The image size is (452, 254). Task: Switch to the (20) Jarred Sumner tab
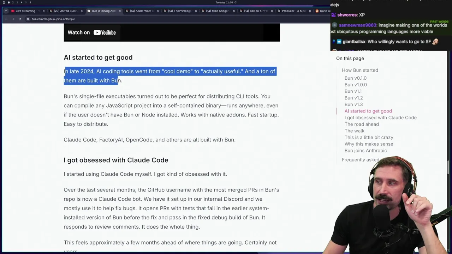pyautogui.click(x=65, y=11)
